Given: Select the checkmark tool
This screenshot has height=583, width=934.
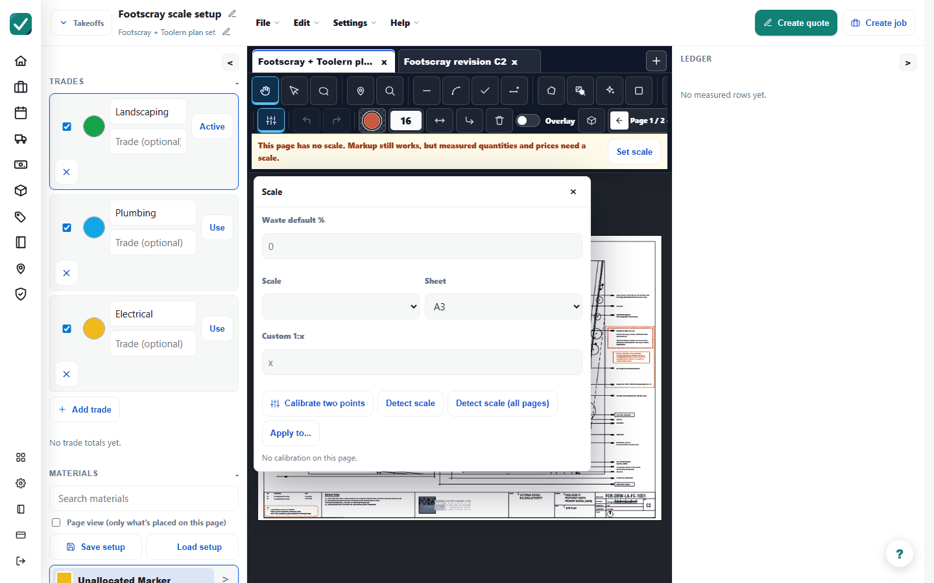Looking at the screenshot, I should 485,91.
